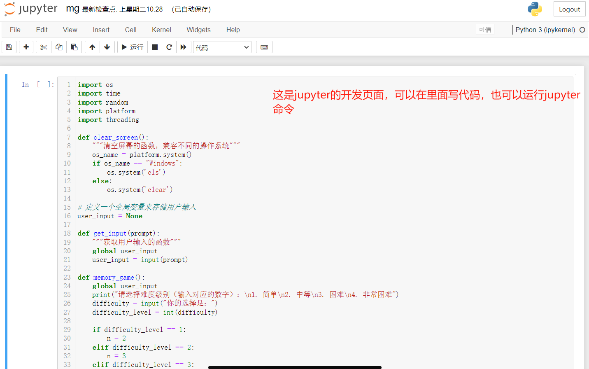This screenshot has width=589, height=369.
Task: Click the line 'import threading' in the code cell
Action: tap(109, 120)
